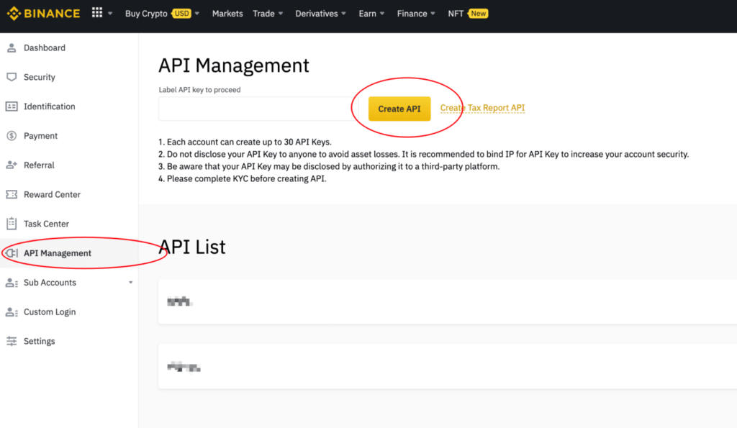Click the API key label input field

click(255, 109)
